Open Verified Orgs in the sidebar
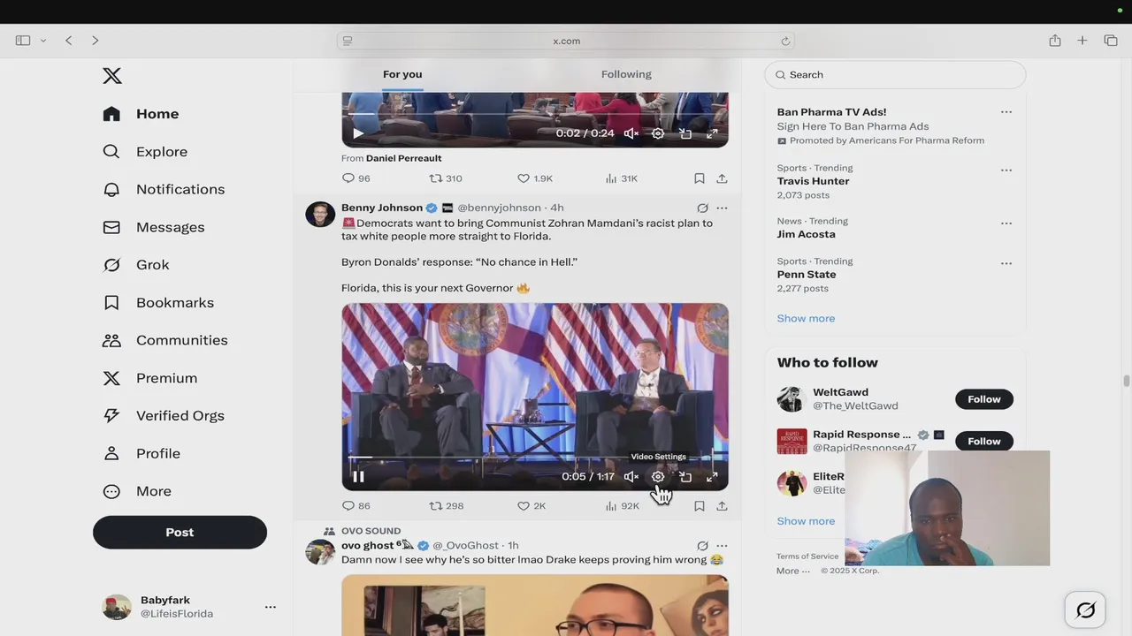The width and height of the screenshot is (1132, 636). [x=163, y=416]
